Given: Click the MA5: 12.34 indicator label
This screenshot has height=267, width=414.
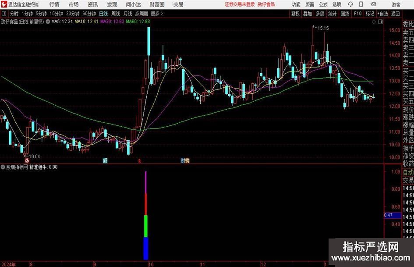Looking at the screenshot, I should coord(62,21).
